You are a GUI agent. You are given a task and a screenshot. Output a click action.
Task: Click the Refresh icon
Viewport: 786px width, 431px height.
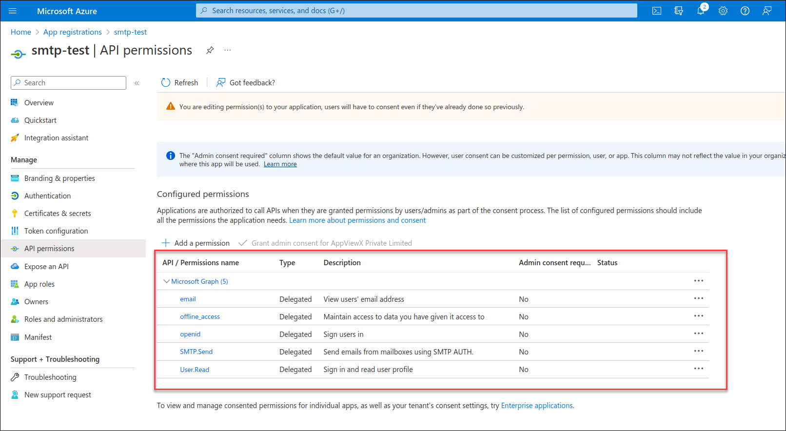pos(166,82)
